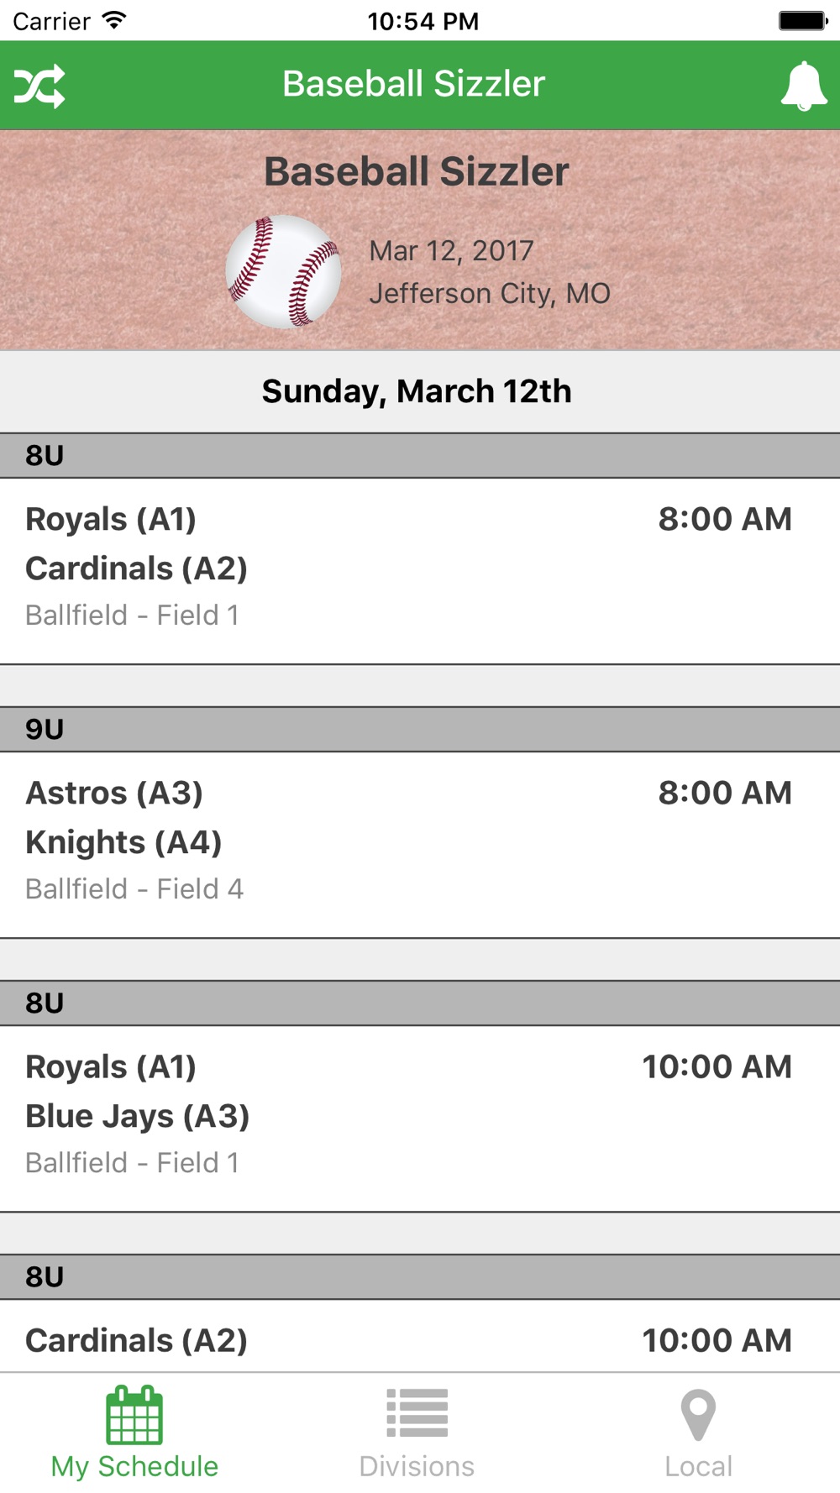Open the Divisions list icon
840x1493 pixels.
pyautogui.click(x=417, y=1413)
